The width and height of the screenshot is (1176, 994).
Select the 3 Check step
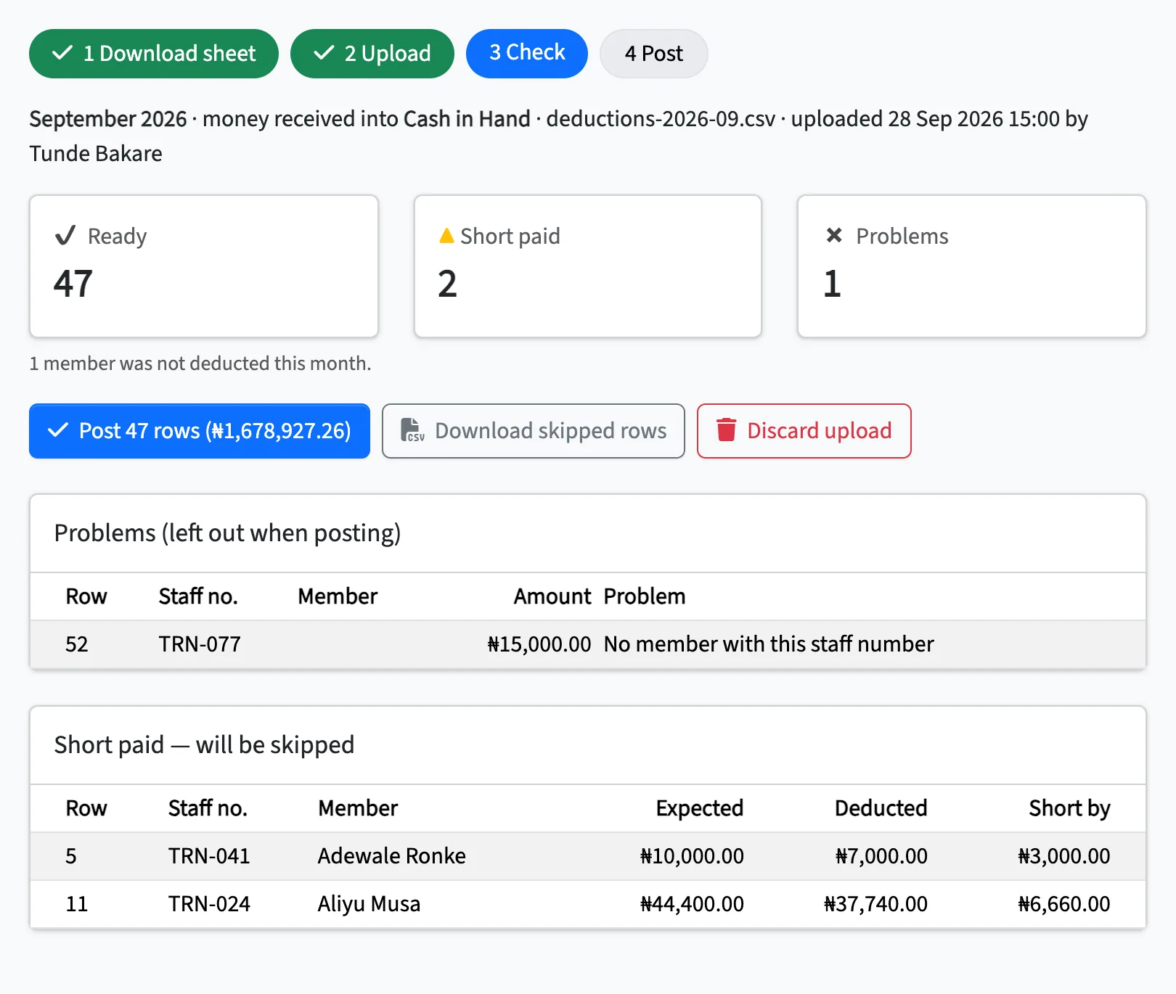527,54
